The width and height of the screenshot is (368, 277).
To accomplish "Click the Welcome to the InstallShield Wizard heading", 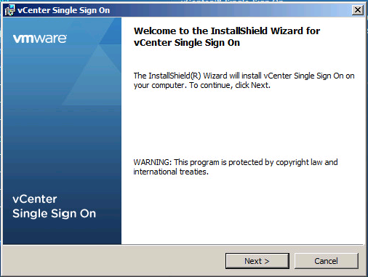I will point(227,31).
